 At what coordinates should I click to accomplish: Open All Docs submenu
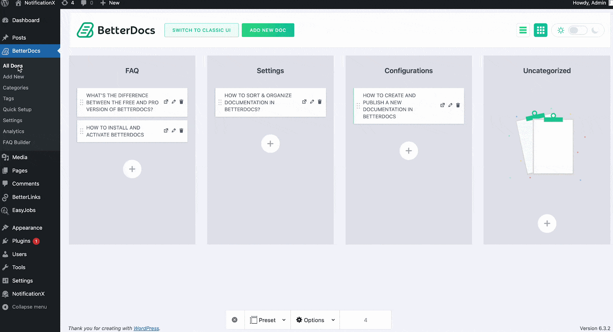click(13, 66)
